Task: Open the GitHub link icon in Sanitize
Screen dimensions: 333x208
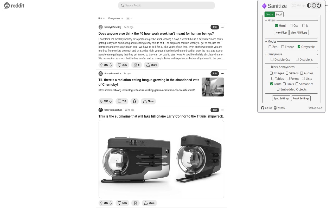Action: [x=262, y=108]
